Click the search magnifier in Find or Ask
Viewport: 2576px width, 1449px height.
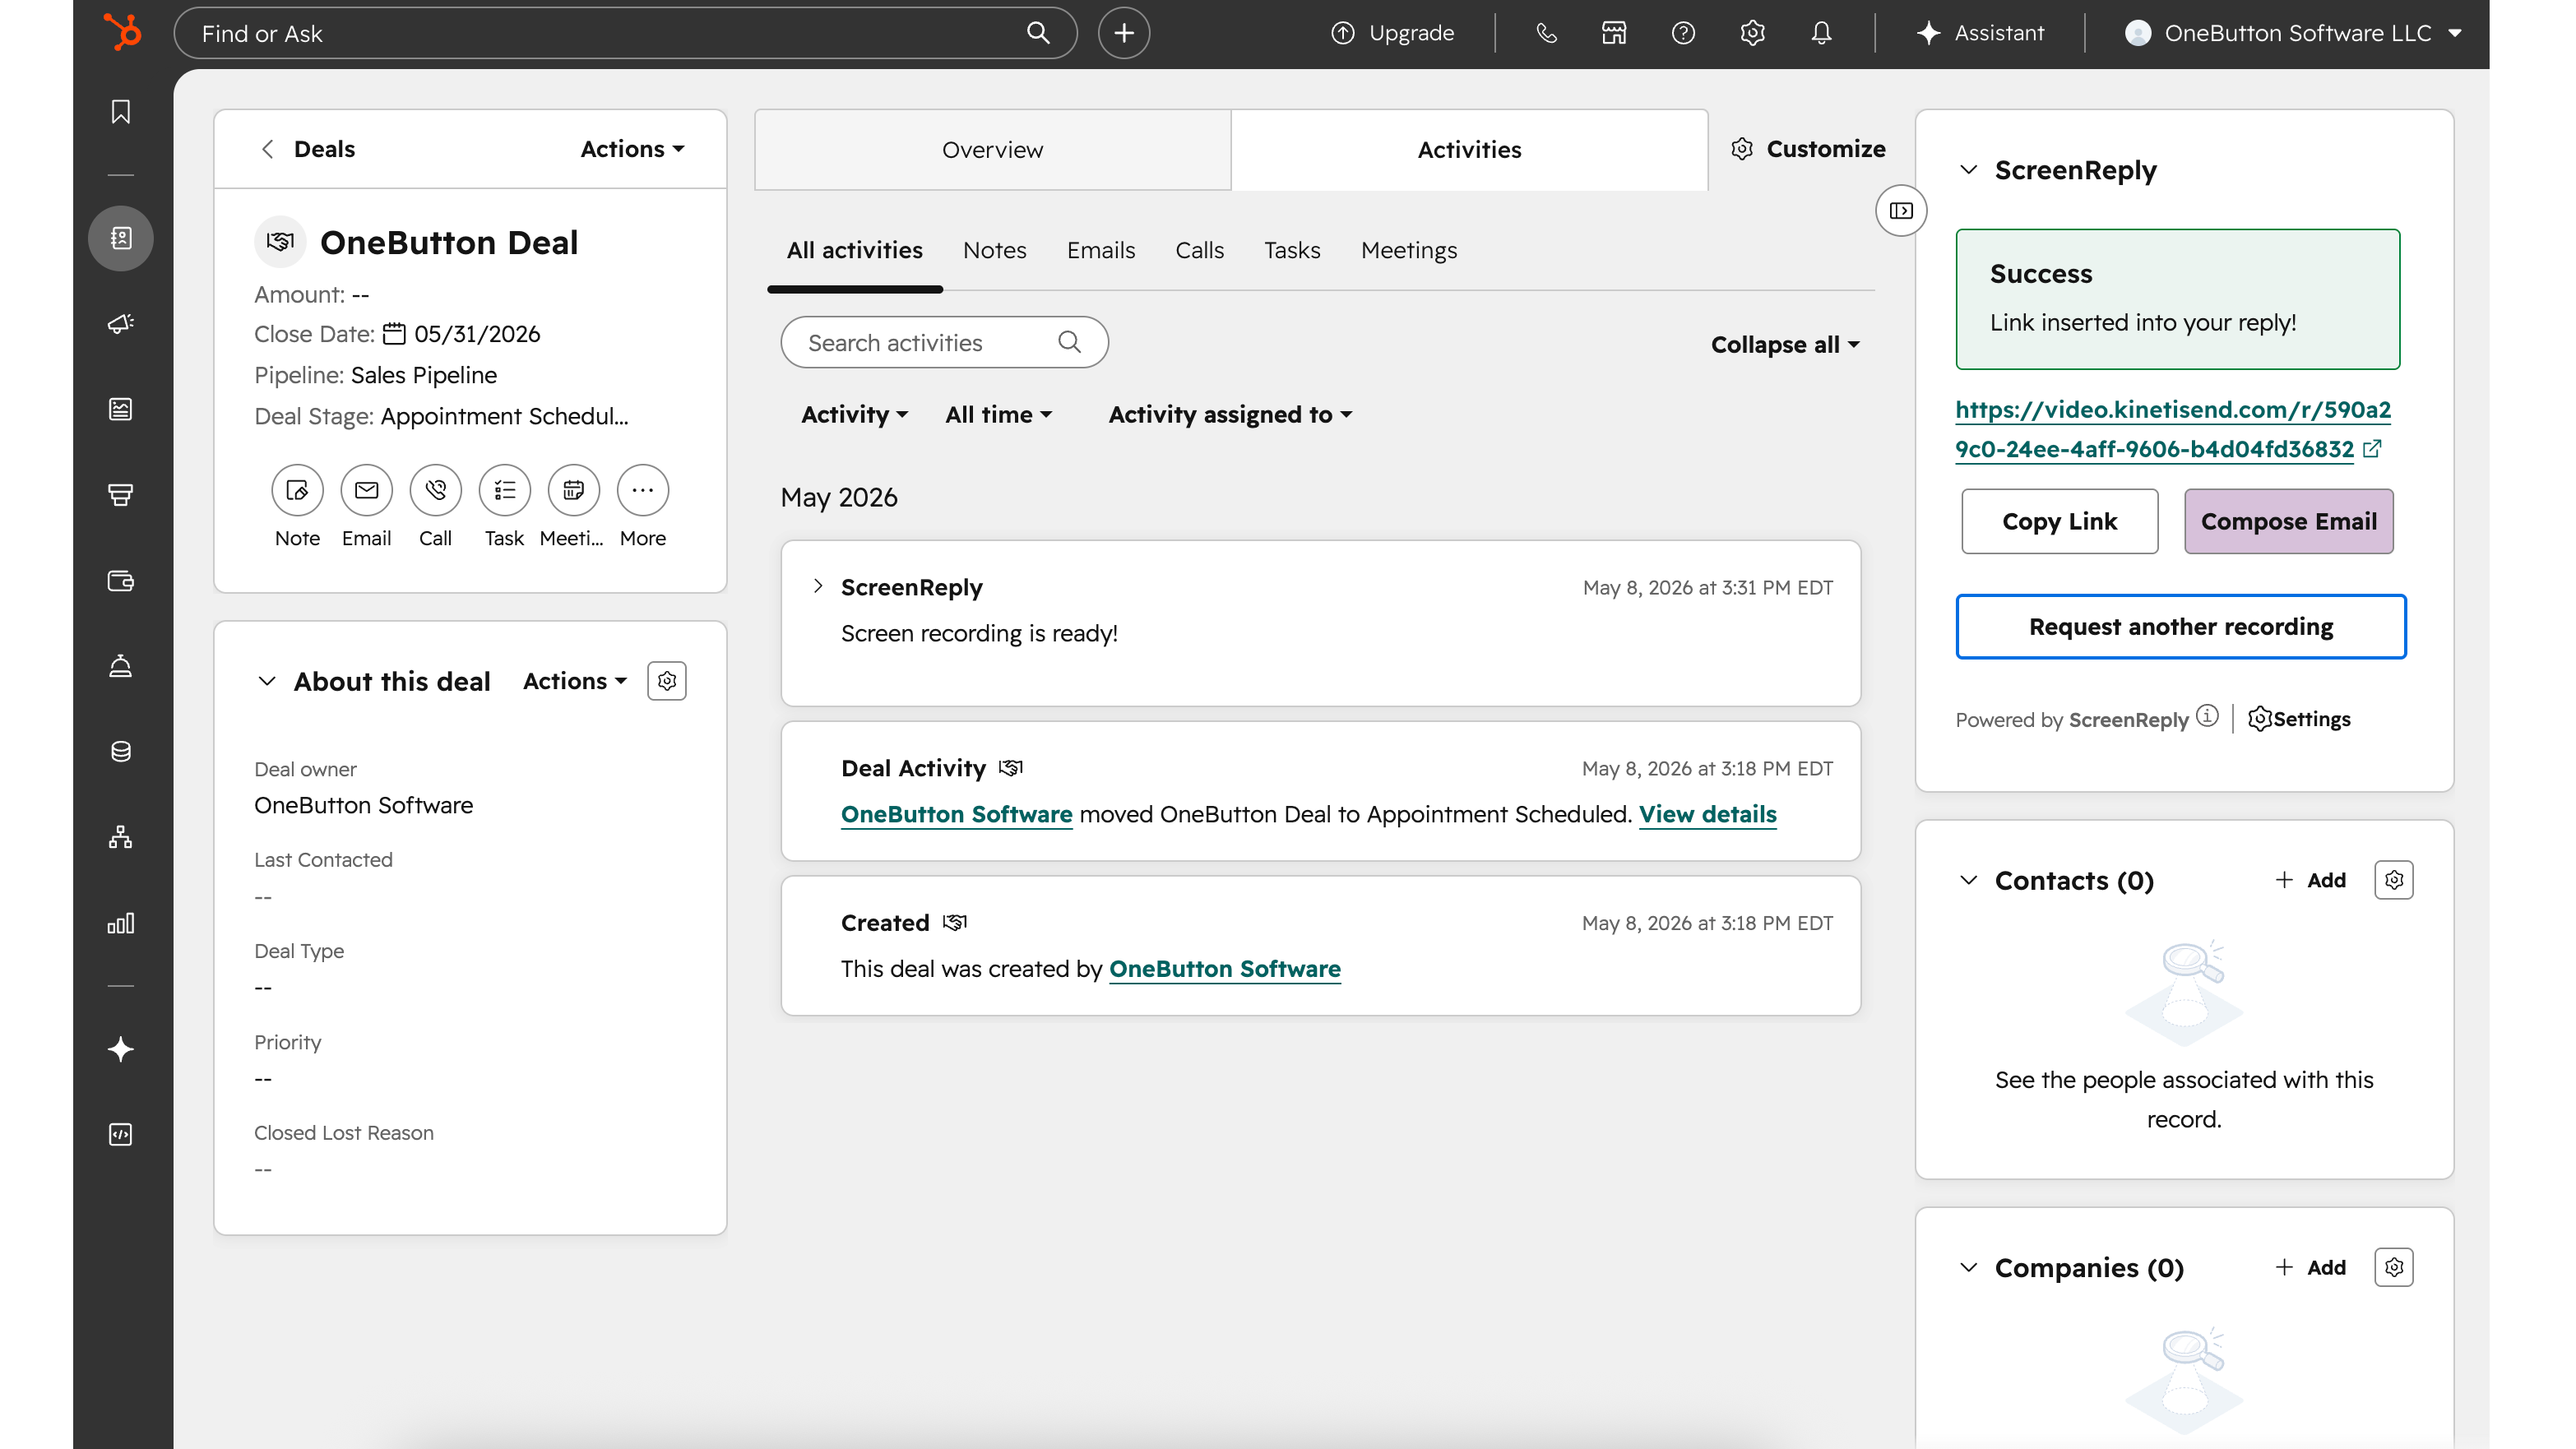(x=1038, y=33)
